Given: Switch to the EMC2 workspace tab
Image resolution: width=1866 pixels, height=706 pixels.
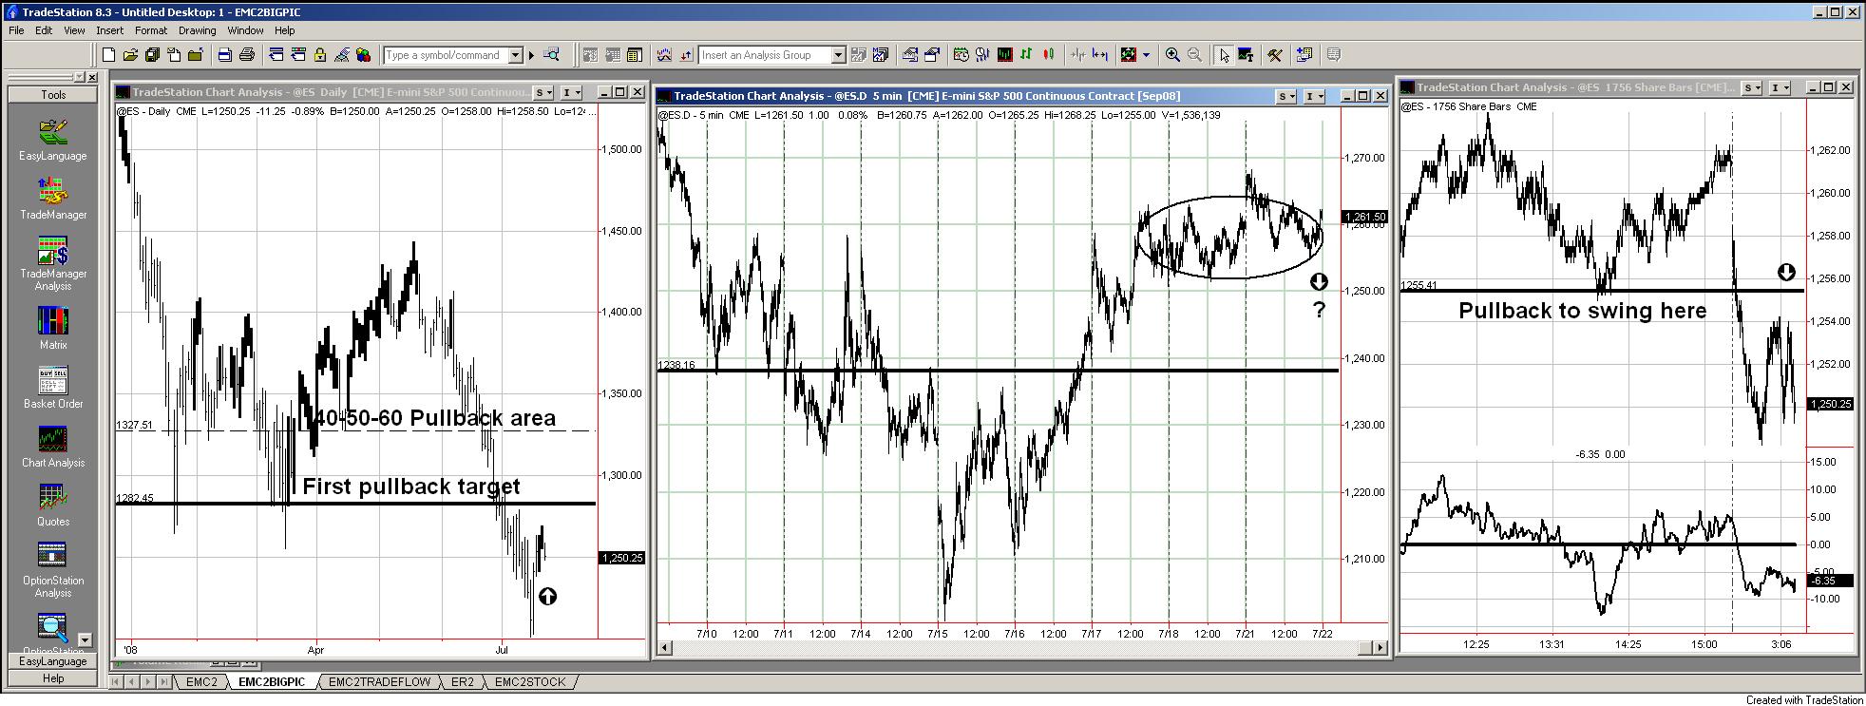Looking at the screenshot, I should (201, 681).
